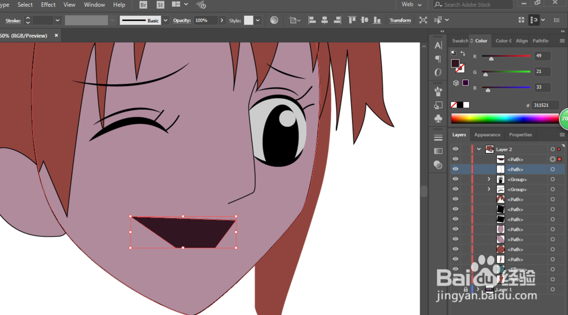Click target circle of highlighted Path row
Viewport: 568px width, 315px height.
[x=553, y=169]
